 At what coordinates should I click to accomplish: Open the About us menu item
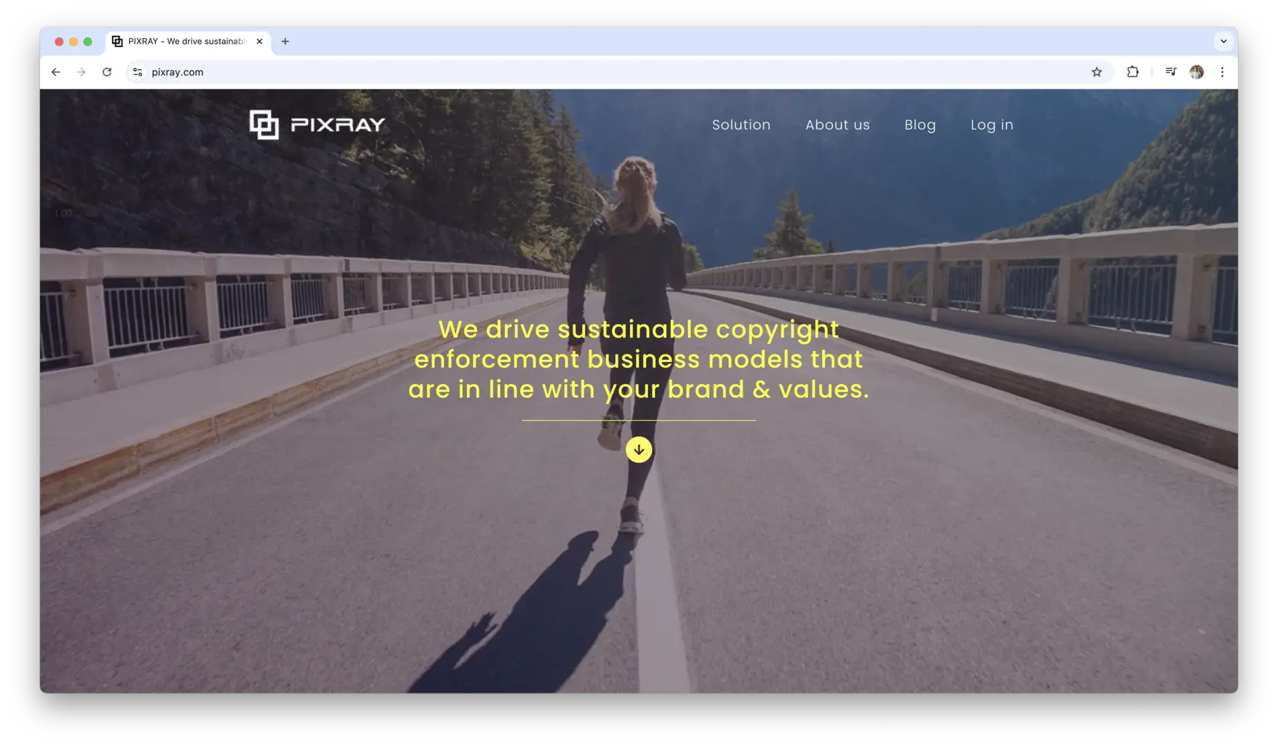837,124
